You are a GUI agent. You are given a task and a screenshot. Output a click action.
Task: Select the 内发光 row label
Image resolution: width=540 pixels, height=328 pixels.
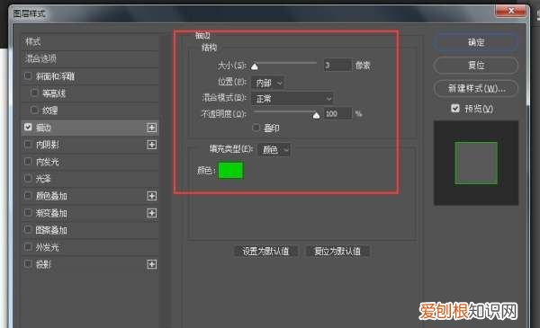(47, 162)
